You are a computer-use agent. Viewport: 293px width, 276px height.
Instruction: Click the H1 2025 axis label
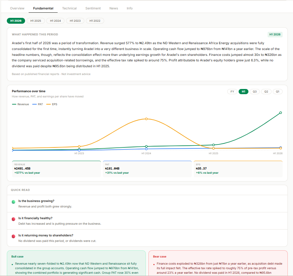point(213,153)
